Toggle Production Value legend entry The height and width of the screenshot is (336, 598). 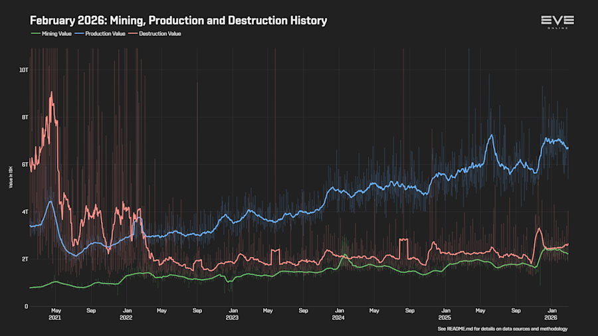click(x=100, y=33)
